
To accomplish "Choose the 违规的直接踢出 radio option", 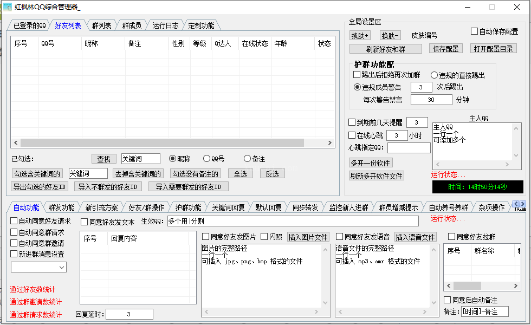I will pyautogui.click(x=435, y=75).
